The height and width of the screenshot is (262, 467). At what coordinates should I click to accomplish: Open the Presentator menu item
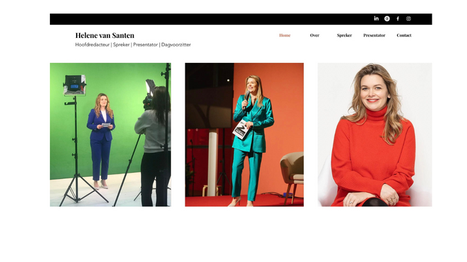(x=374, y=35)
